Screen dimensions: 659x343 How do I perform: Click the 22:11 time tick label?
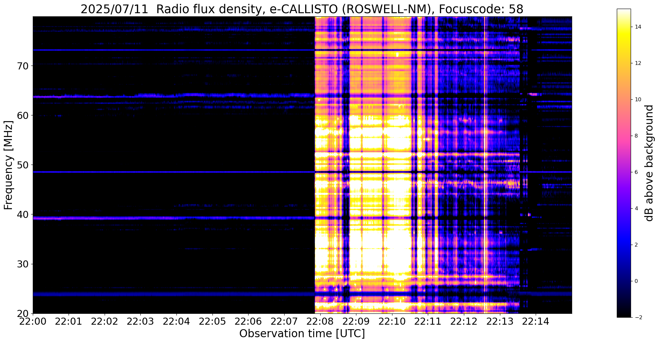(428, 321)
